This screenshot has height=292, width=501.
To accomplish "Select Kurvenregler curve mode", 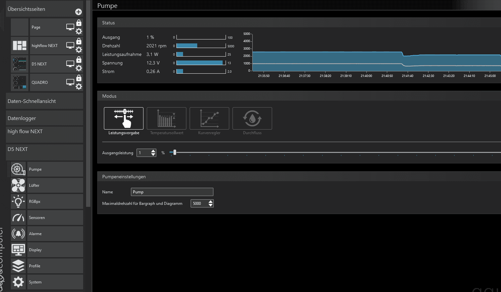I will pyautogui.click(x=209, y=118).
